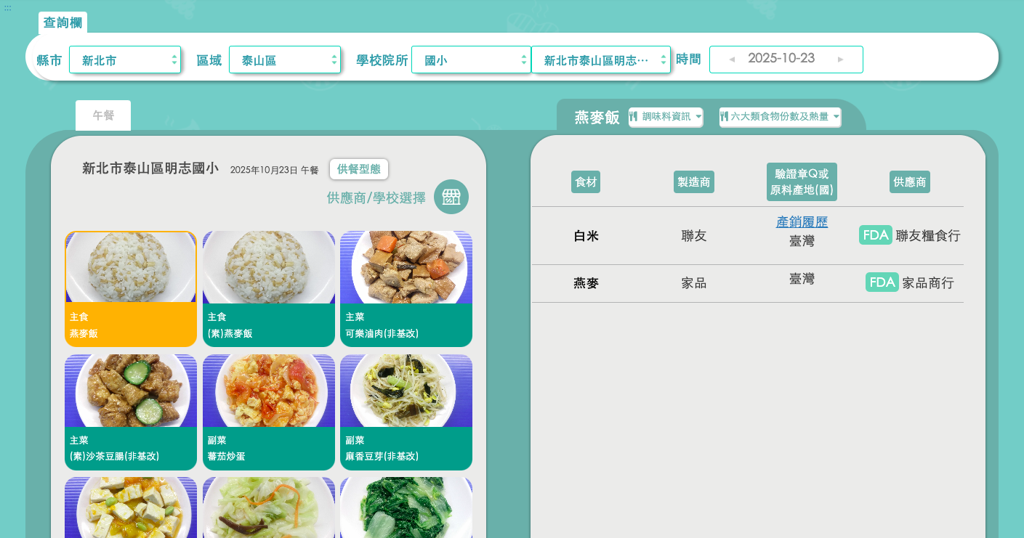Image resolution: width=1024 pixels, height=538 pixels.
Task: Switch to the 午餐 tab
Action: [x=103, y=115]
